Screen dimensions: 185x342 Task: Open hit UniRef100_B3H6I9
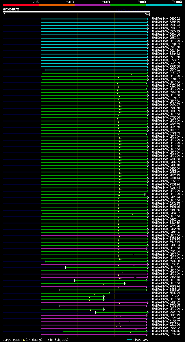click(x=166, y=22)
